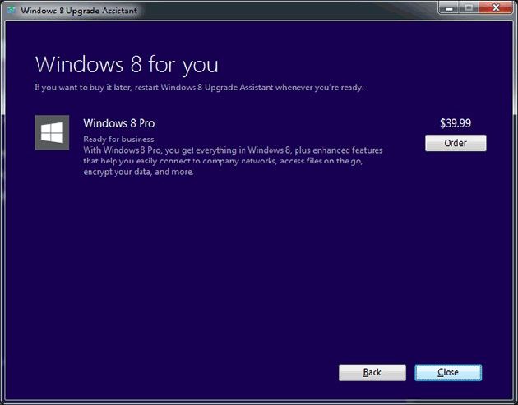
Task: Click the Order button for Windows 8 Pro
Action: pos(456,143)
